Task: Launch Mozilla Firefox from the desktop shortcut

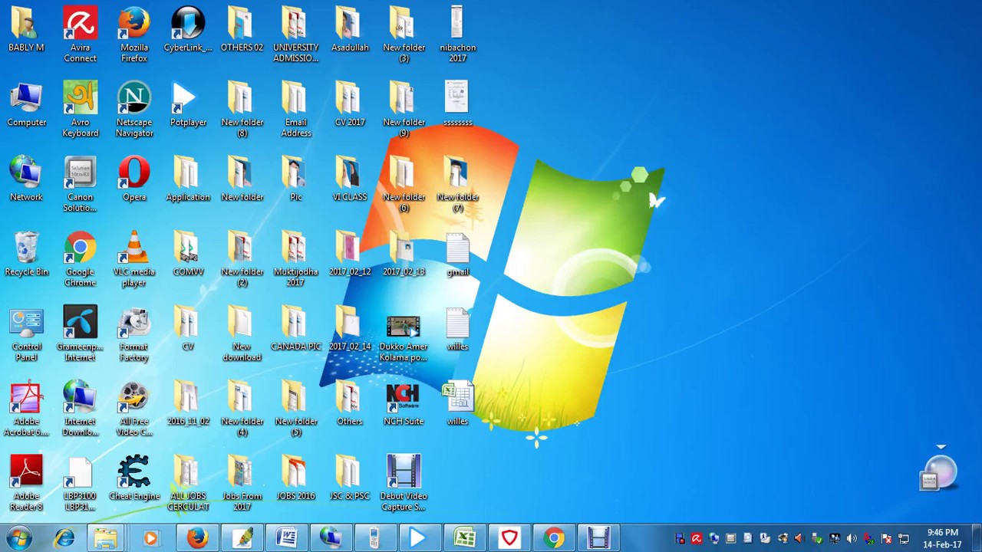Action: [134, 34]
